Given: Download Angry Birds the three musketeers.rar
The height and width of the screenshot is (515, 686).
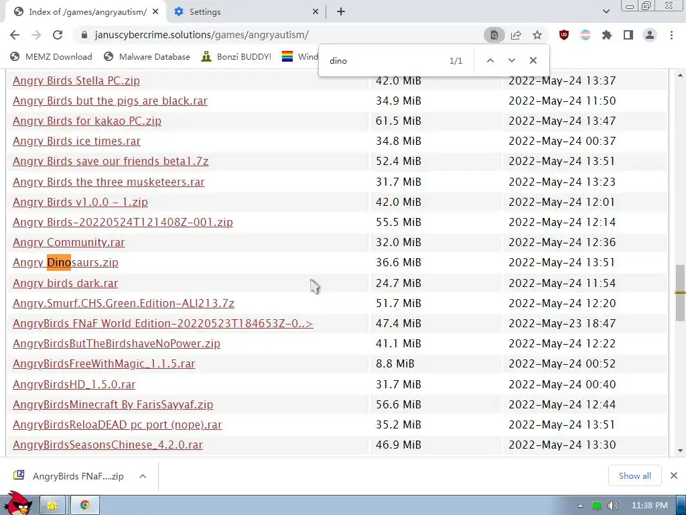Looking at the screenshot, I should tap(109, 182).
